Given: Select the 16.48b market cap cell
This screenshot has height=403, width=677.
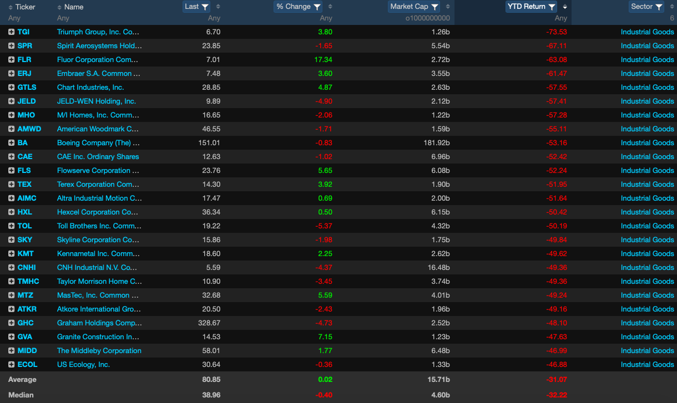Looking at the screenshot, I should point(437,268).
